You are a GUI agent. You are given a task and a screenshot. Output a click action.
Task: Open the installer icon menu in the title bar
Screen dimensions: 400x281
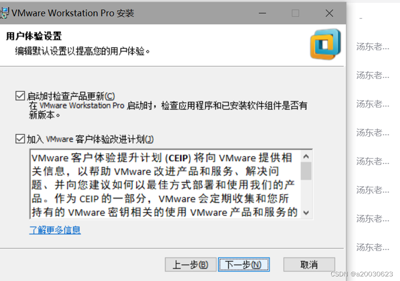4,13
